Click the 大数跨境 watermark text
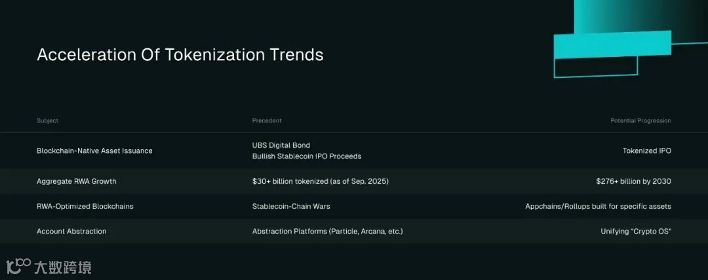708x280 pixels. tap(63, 267)
